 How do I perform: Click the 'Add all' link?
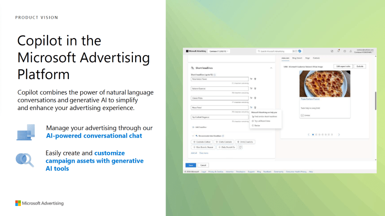(194, 153)
